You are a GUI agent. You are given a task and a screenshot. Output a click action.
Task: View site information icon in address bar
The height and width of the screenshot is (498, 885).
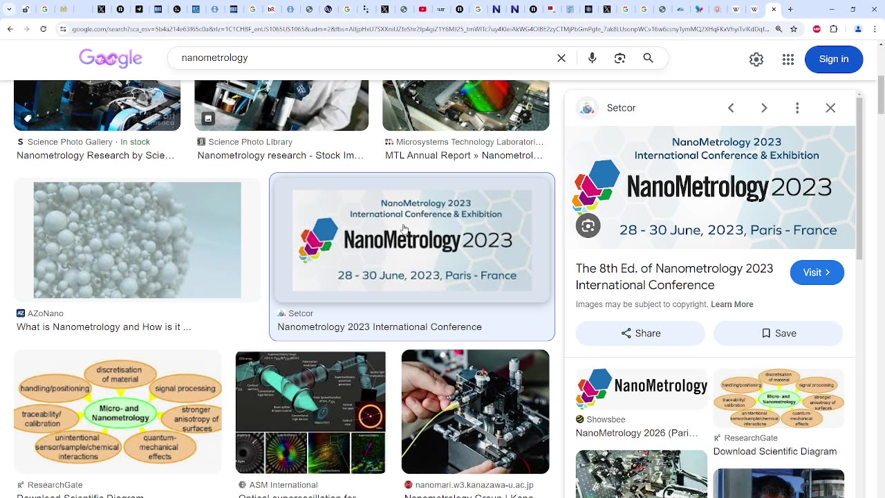tap(63, 29)
